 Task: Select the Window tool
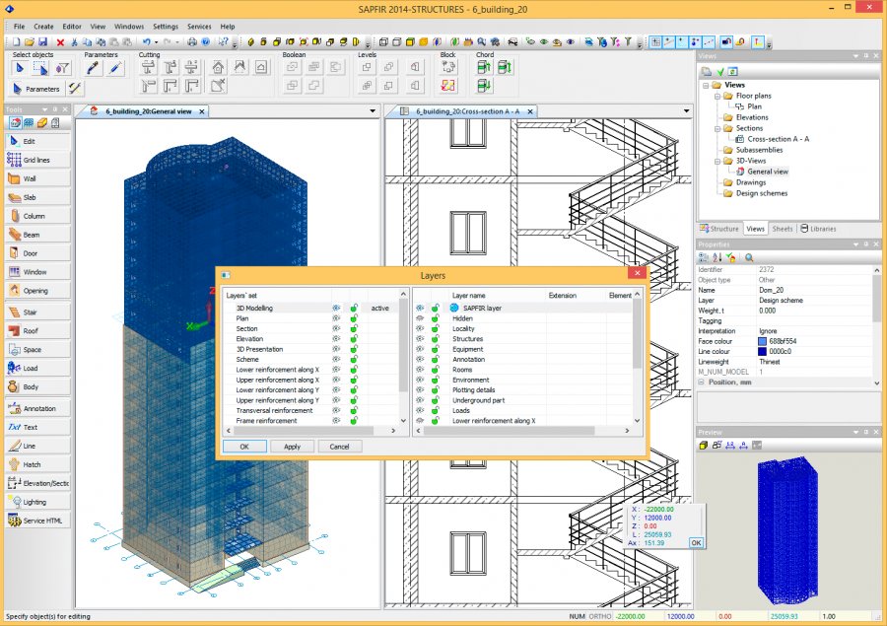[x=37, y=272]
